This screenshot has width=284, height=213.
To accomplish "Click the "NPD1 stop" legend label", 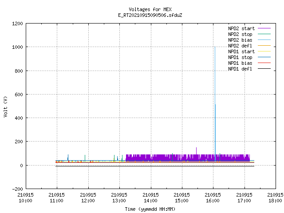I will coord(240,57).
